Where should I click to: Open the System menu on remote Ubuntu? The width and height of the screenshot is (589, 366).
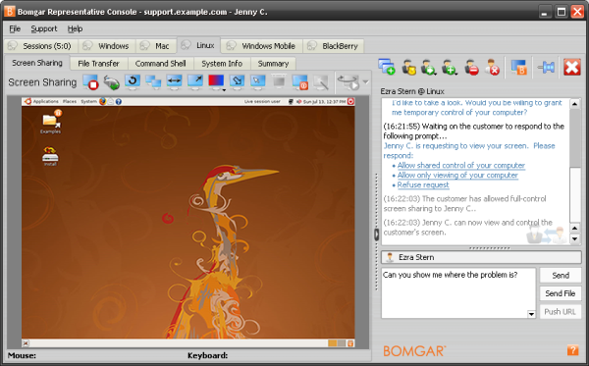[x=89, y=101]
